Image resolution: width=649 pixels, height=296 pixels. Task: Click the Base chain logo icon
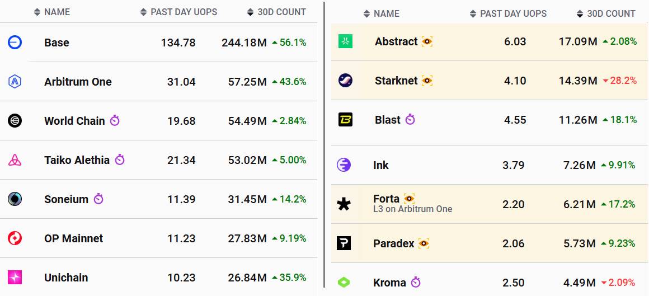15,43
